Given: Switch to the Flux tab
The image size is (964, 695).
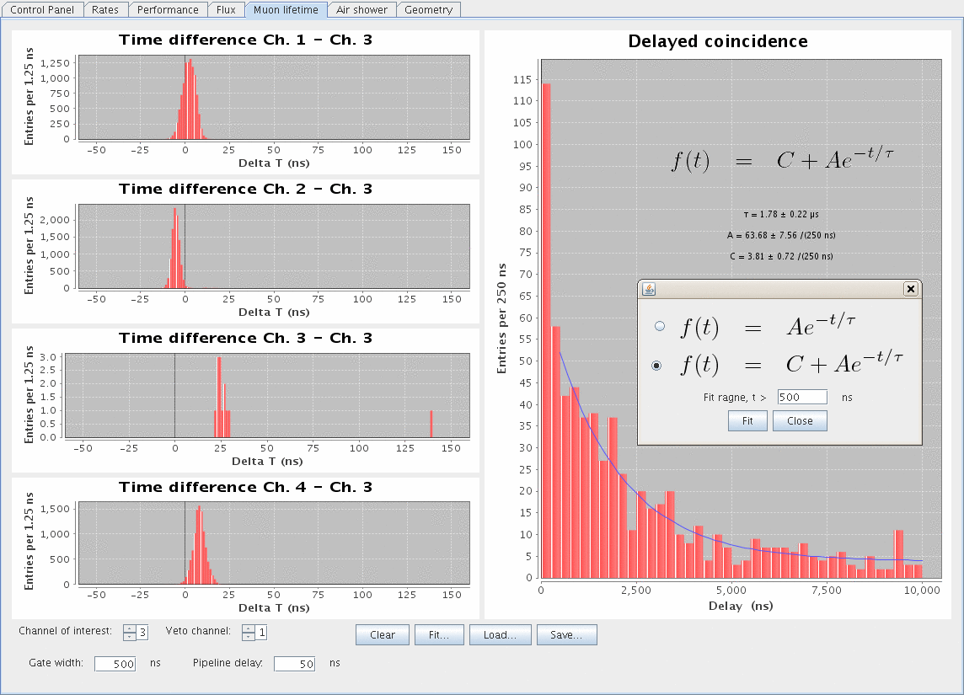Looking at the screenshot, I should click(x=226, y=10).
